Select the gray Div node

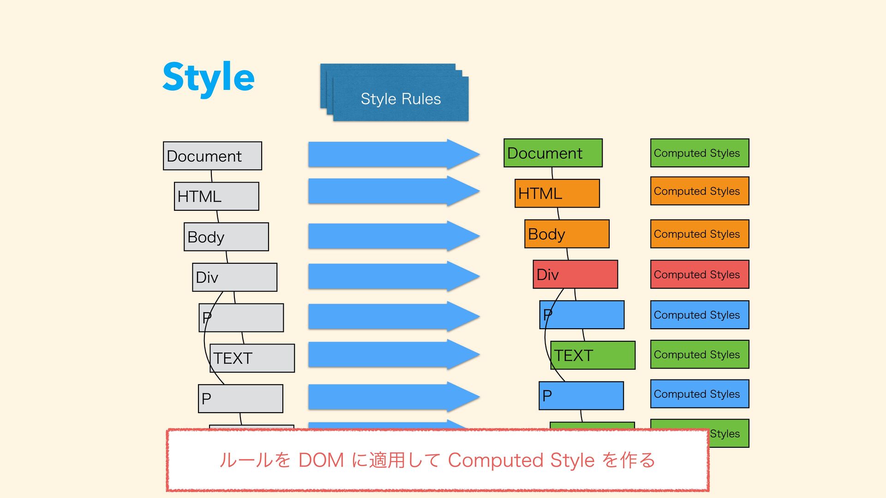click(235, 277)
